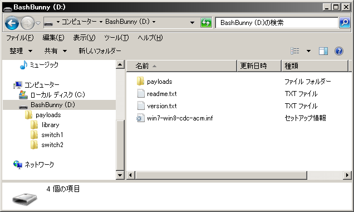The image size is (354, 212).
Task: Open the recent pages dropdown beside Forward
Action: [x=38, y=23]
